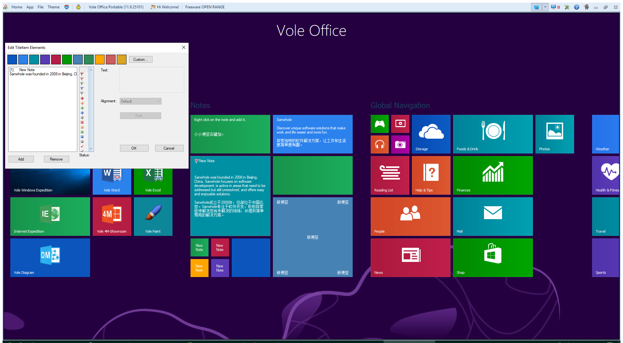
Task: Open the Vole Diagram tile
Action: (x=50, y=257)
